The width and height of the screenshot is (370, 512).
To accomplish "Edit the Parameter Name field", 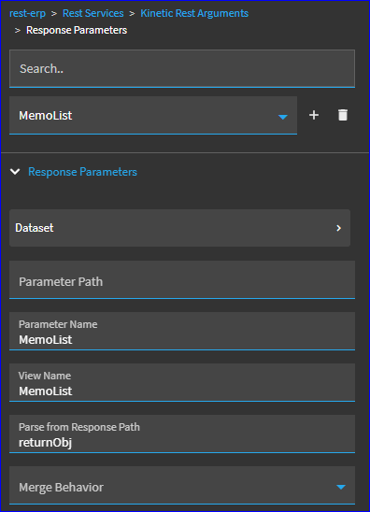I will coord(182,331).
